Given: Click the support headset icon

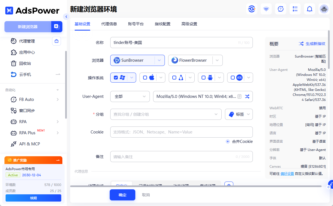Looking at the screenshot, I should [x=331, y=184].
